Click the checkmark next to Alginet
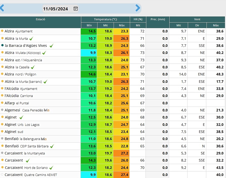This screenshot has width=226, height=178. [x=21, y=117]
